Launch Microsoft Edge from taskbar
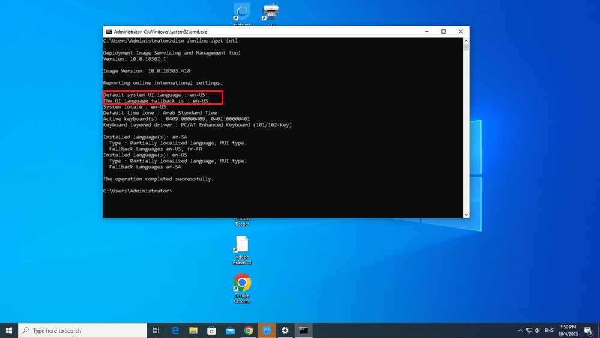600x338 pixels. pos(175,330)
